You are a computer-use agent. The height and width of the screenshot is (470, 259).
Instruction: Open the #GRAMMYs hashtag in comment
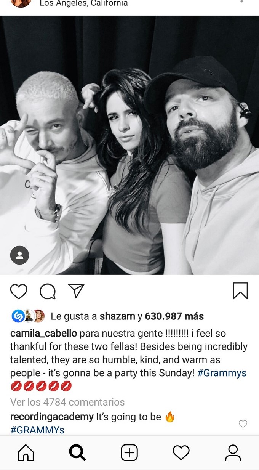(x=37, y=430)
